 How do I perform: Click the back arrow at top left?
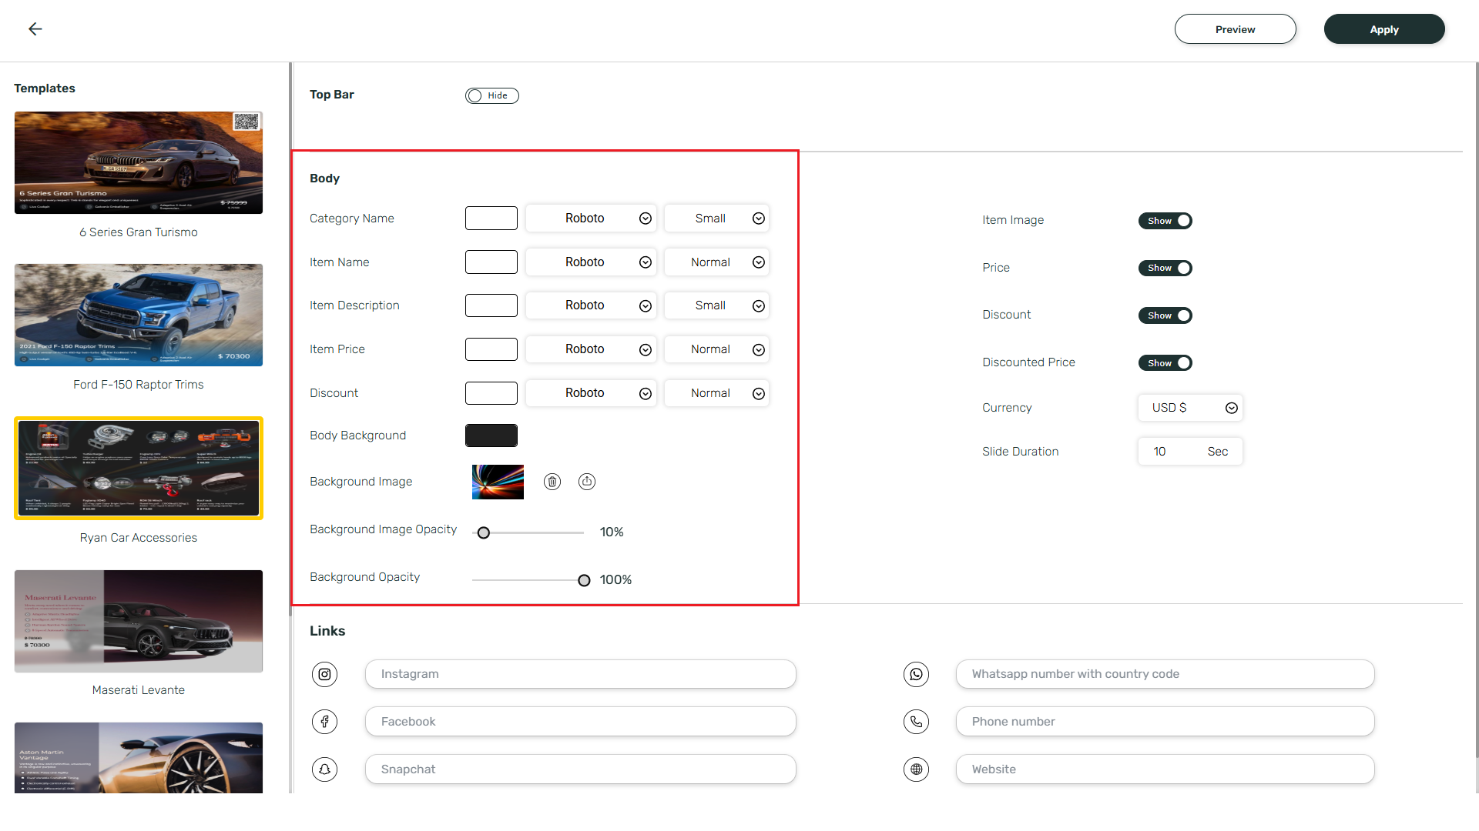(35, 28)
